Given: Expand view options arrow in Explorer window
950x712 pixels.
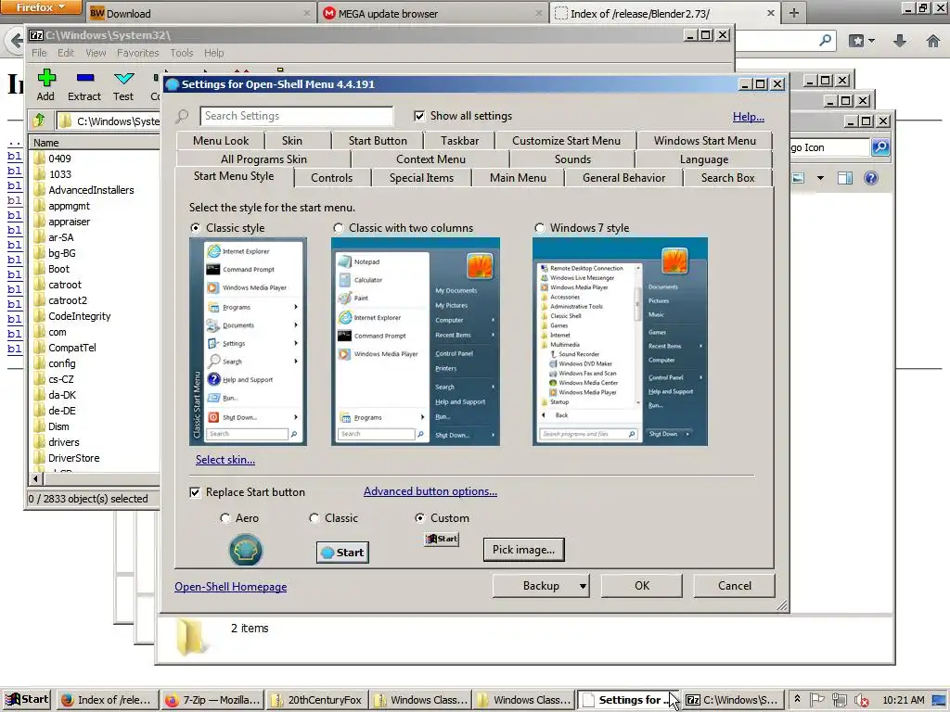Looking at the screenshot, I should click(x=820, y=178).
